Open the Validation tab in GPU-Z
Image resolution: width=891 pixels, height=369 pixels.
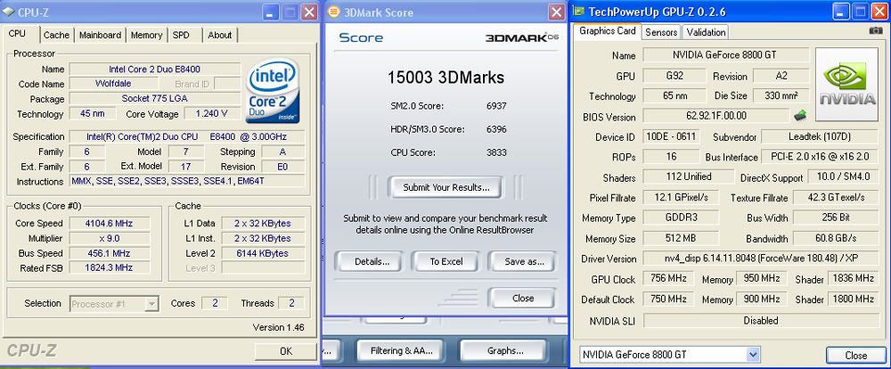point(706,32)
